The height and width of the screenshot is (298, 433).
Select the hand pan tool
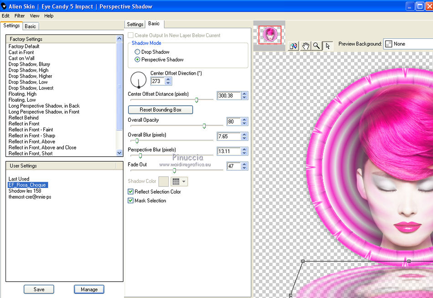[x=305, y=46]
